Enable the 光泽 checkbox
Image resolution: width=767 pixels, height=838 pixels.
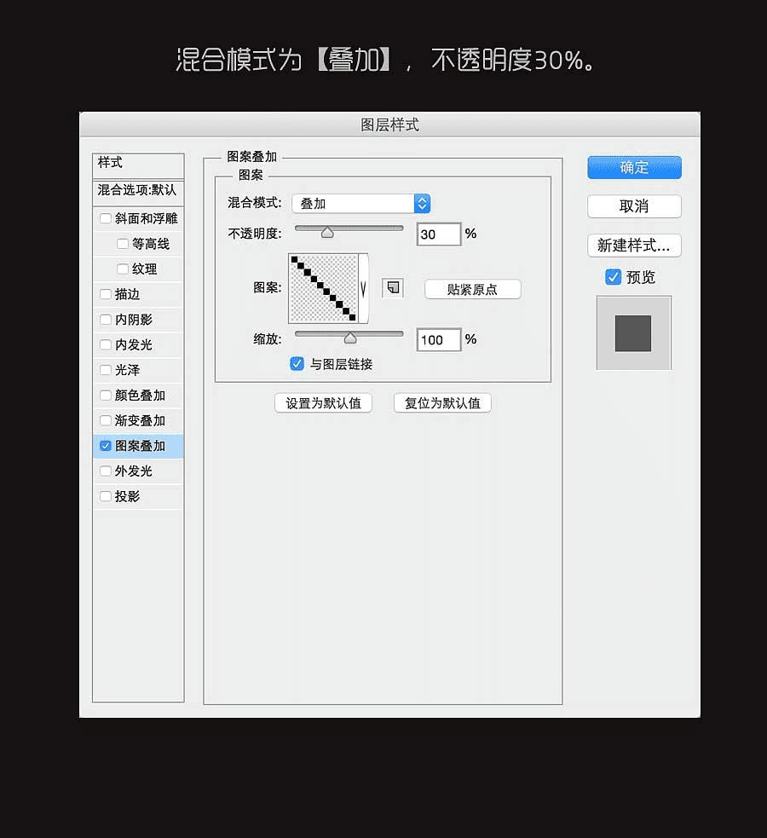point(106,370)
